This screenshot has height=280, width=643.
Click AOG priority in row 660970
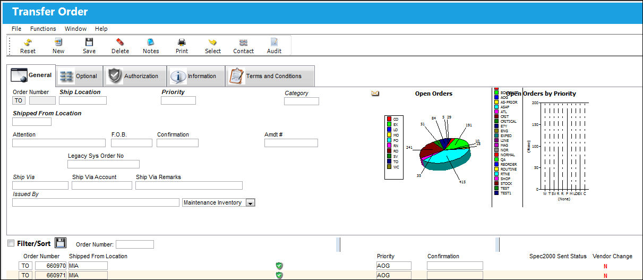tap(394, 266)
